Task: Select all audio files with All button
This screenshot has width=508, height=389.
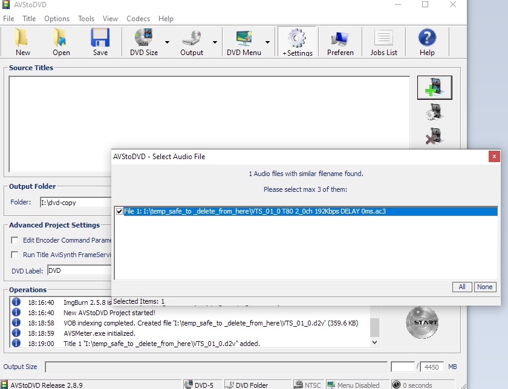Action: pos(462,287)
